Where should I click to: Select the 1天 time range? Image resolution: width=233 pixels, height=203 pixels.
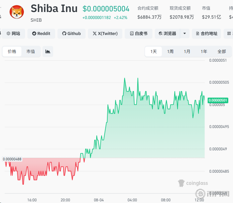(x=153, y=51)
